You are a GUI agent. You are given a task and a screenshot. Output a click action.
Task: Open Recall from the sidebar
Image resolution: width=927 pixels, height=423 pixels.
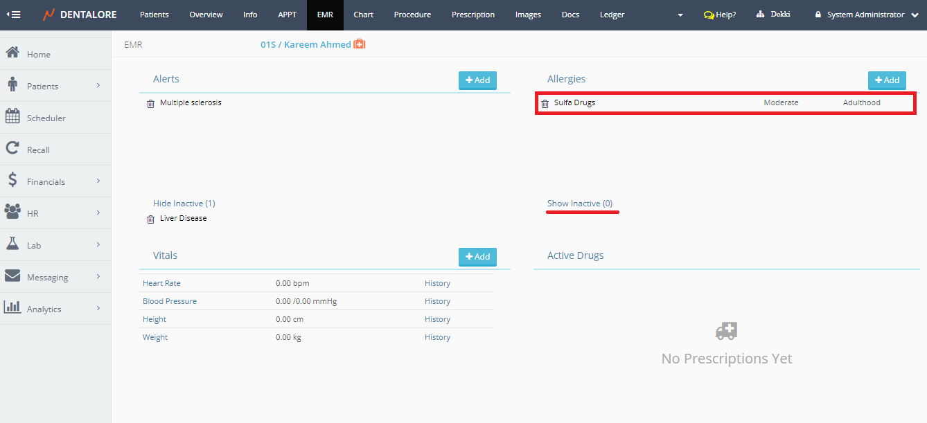pyautogui.click(x=38, y=150)
